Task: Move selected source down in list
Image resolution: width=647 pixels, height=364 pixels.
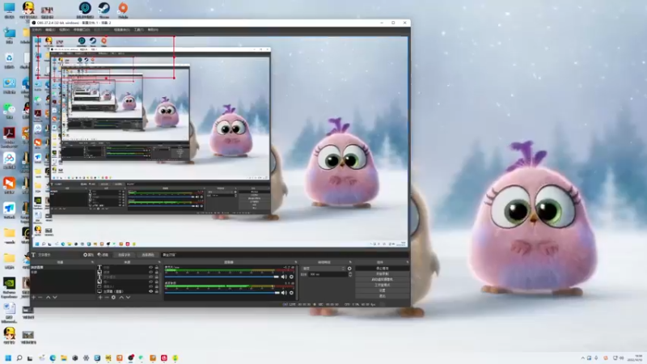Action: click(129, 297)
